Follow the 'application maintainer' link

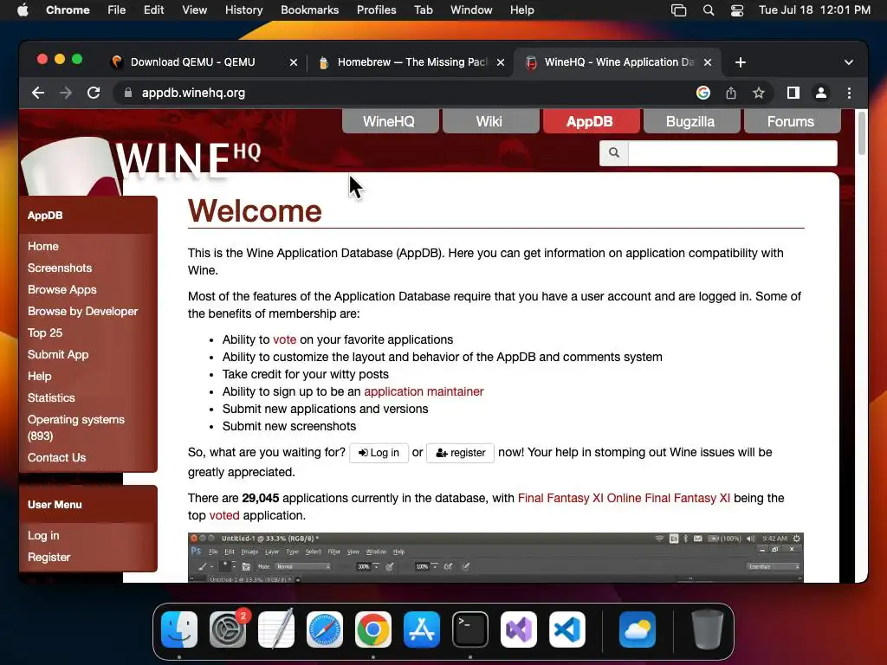pyautogui.click(x=424, y=391)
